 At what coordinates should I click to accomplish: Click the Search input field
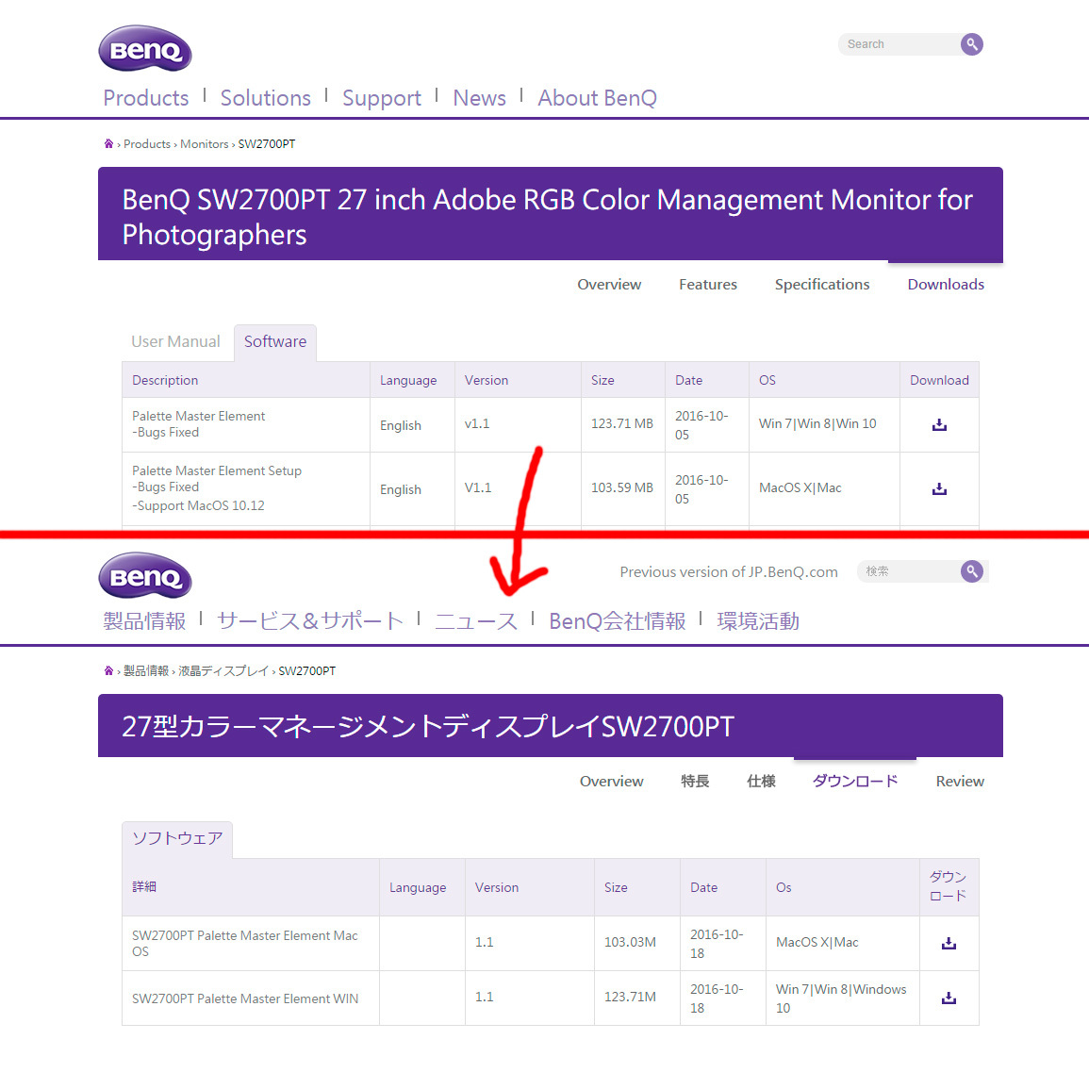click(899, 44)
